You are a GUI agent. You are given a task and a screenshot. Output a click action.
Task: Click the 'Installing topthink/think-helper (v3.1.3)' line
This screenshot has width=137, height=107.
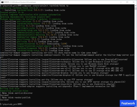[38, 24]
